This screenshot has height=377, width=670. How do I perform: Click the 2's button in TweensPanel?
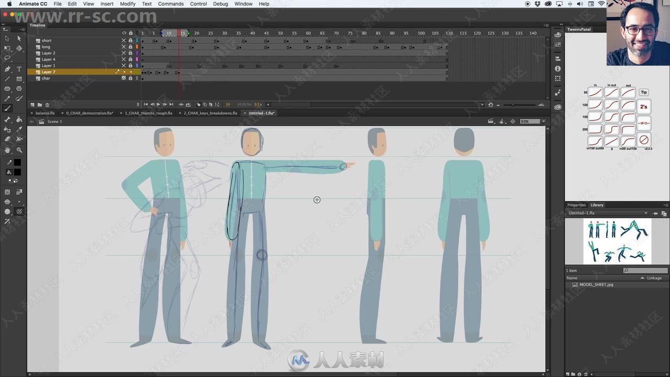644,106
